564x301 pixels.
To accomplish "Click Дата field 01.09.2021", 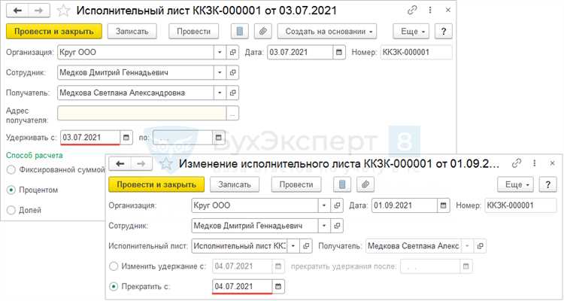I will [x=405, y=205].
